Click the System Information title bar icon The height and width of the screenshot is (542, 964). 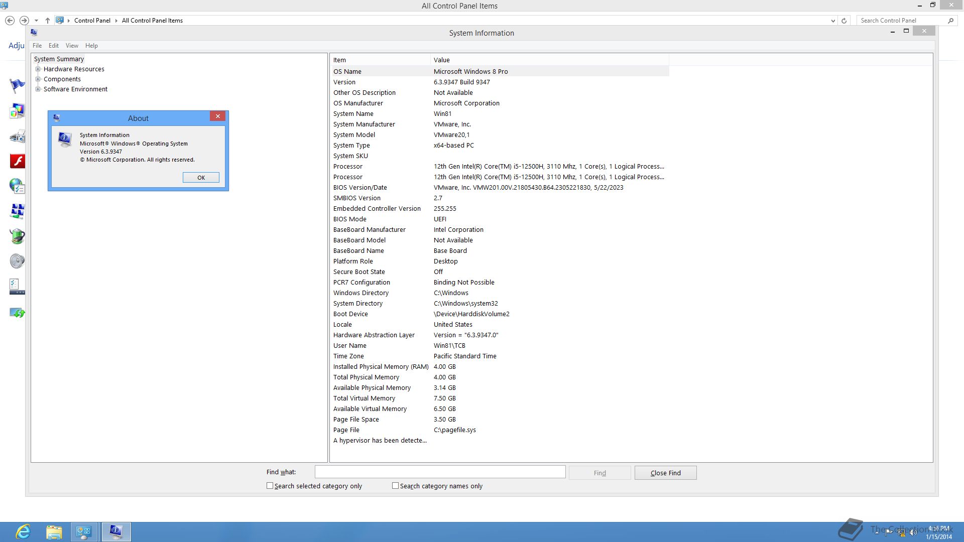(x=34, y=33)
